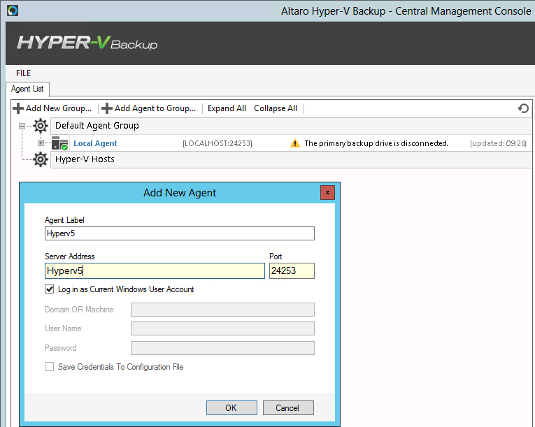Click the plus icon of Add New Group

(x=18, y=108)
